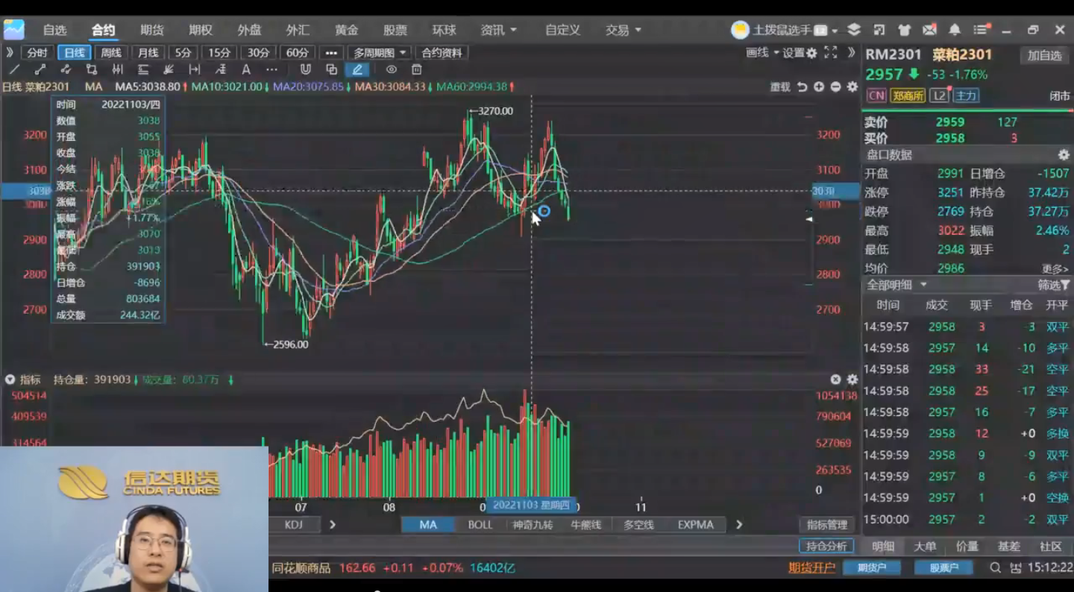Click the search magnifier in status bar
Image resolution: width=1074 pixels, height=592 pixels.
[995, 567]
